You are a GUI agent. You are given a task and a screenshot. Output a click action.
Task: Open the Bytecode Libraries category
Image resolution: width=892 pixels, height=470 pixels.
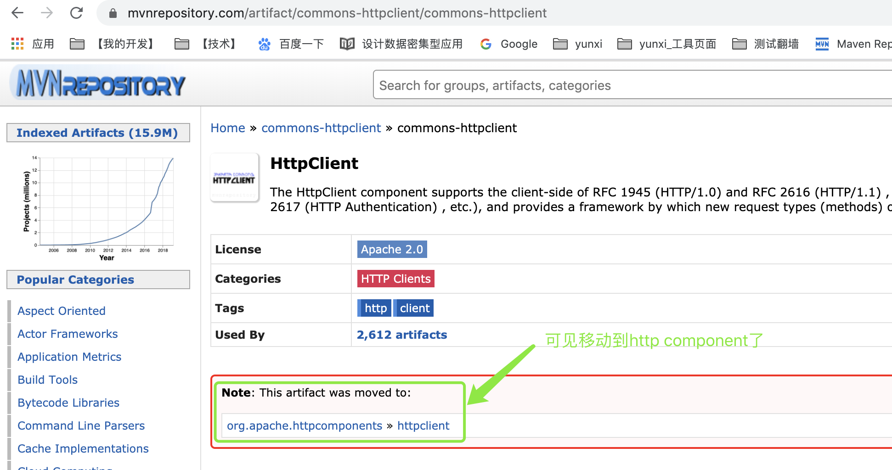[68, 403]
